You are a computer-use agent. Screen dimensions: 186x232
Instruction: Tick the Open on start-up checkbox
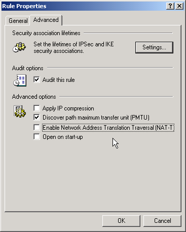click(36, 137)
